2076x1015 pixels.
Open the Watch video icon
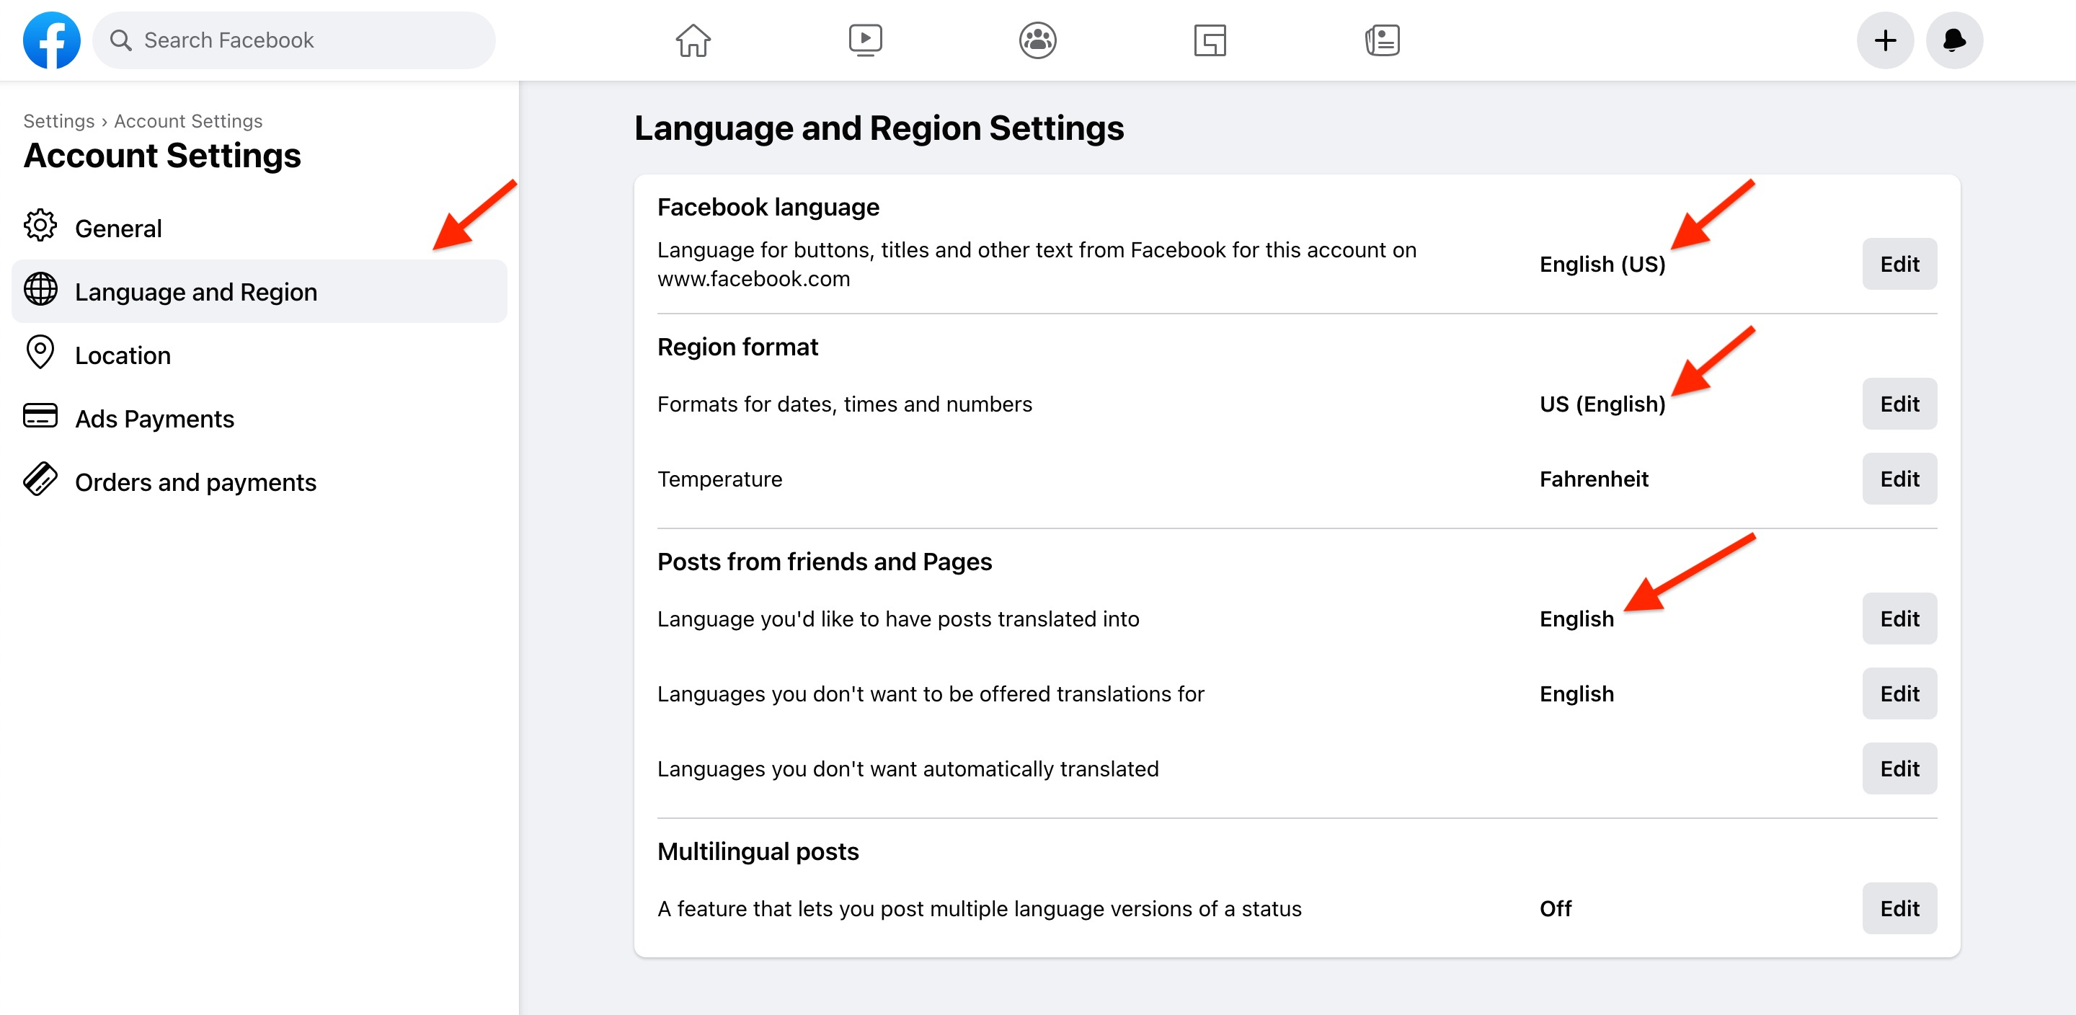[x=865, y=40]
